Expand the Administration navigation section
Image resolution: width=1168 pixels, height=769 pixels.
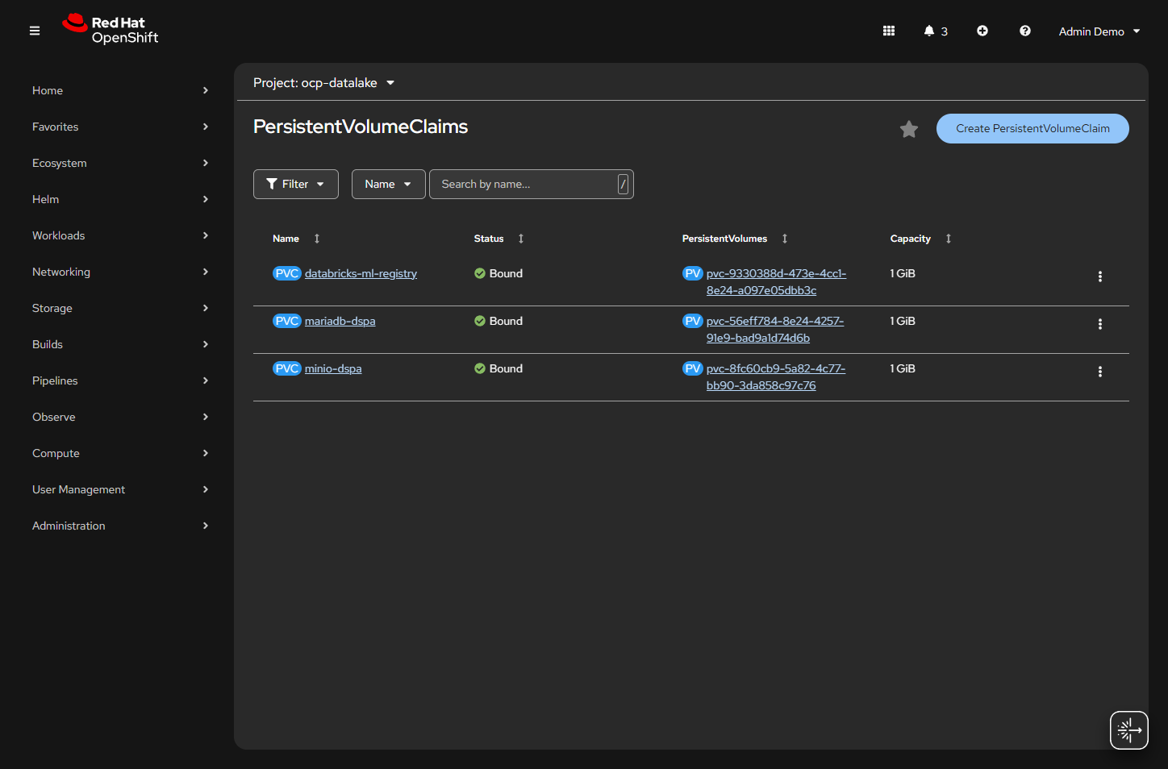[x=120, y=526]
